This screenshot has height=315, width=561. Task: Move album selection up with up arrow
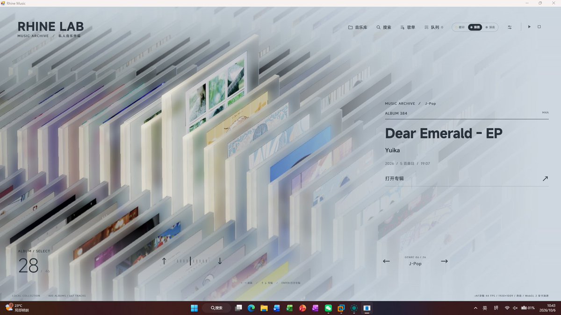[164, 261]
